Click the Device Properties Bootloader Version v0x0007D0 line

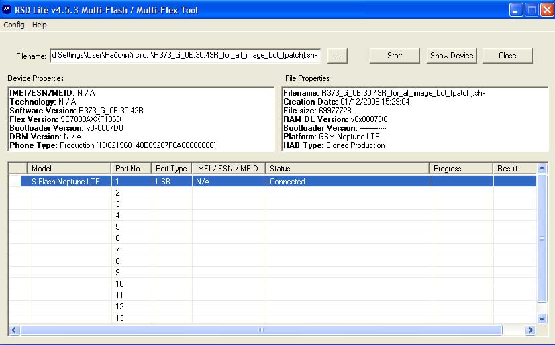point(66,127)
